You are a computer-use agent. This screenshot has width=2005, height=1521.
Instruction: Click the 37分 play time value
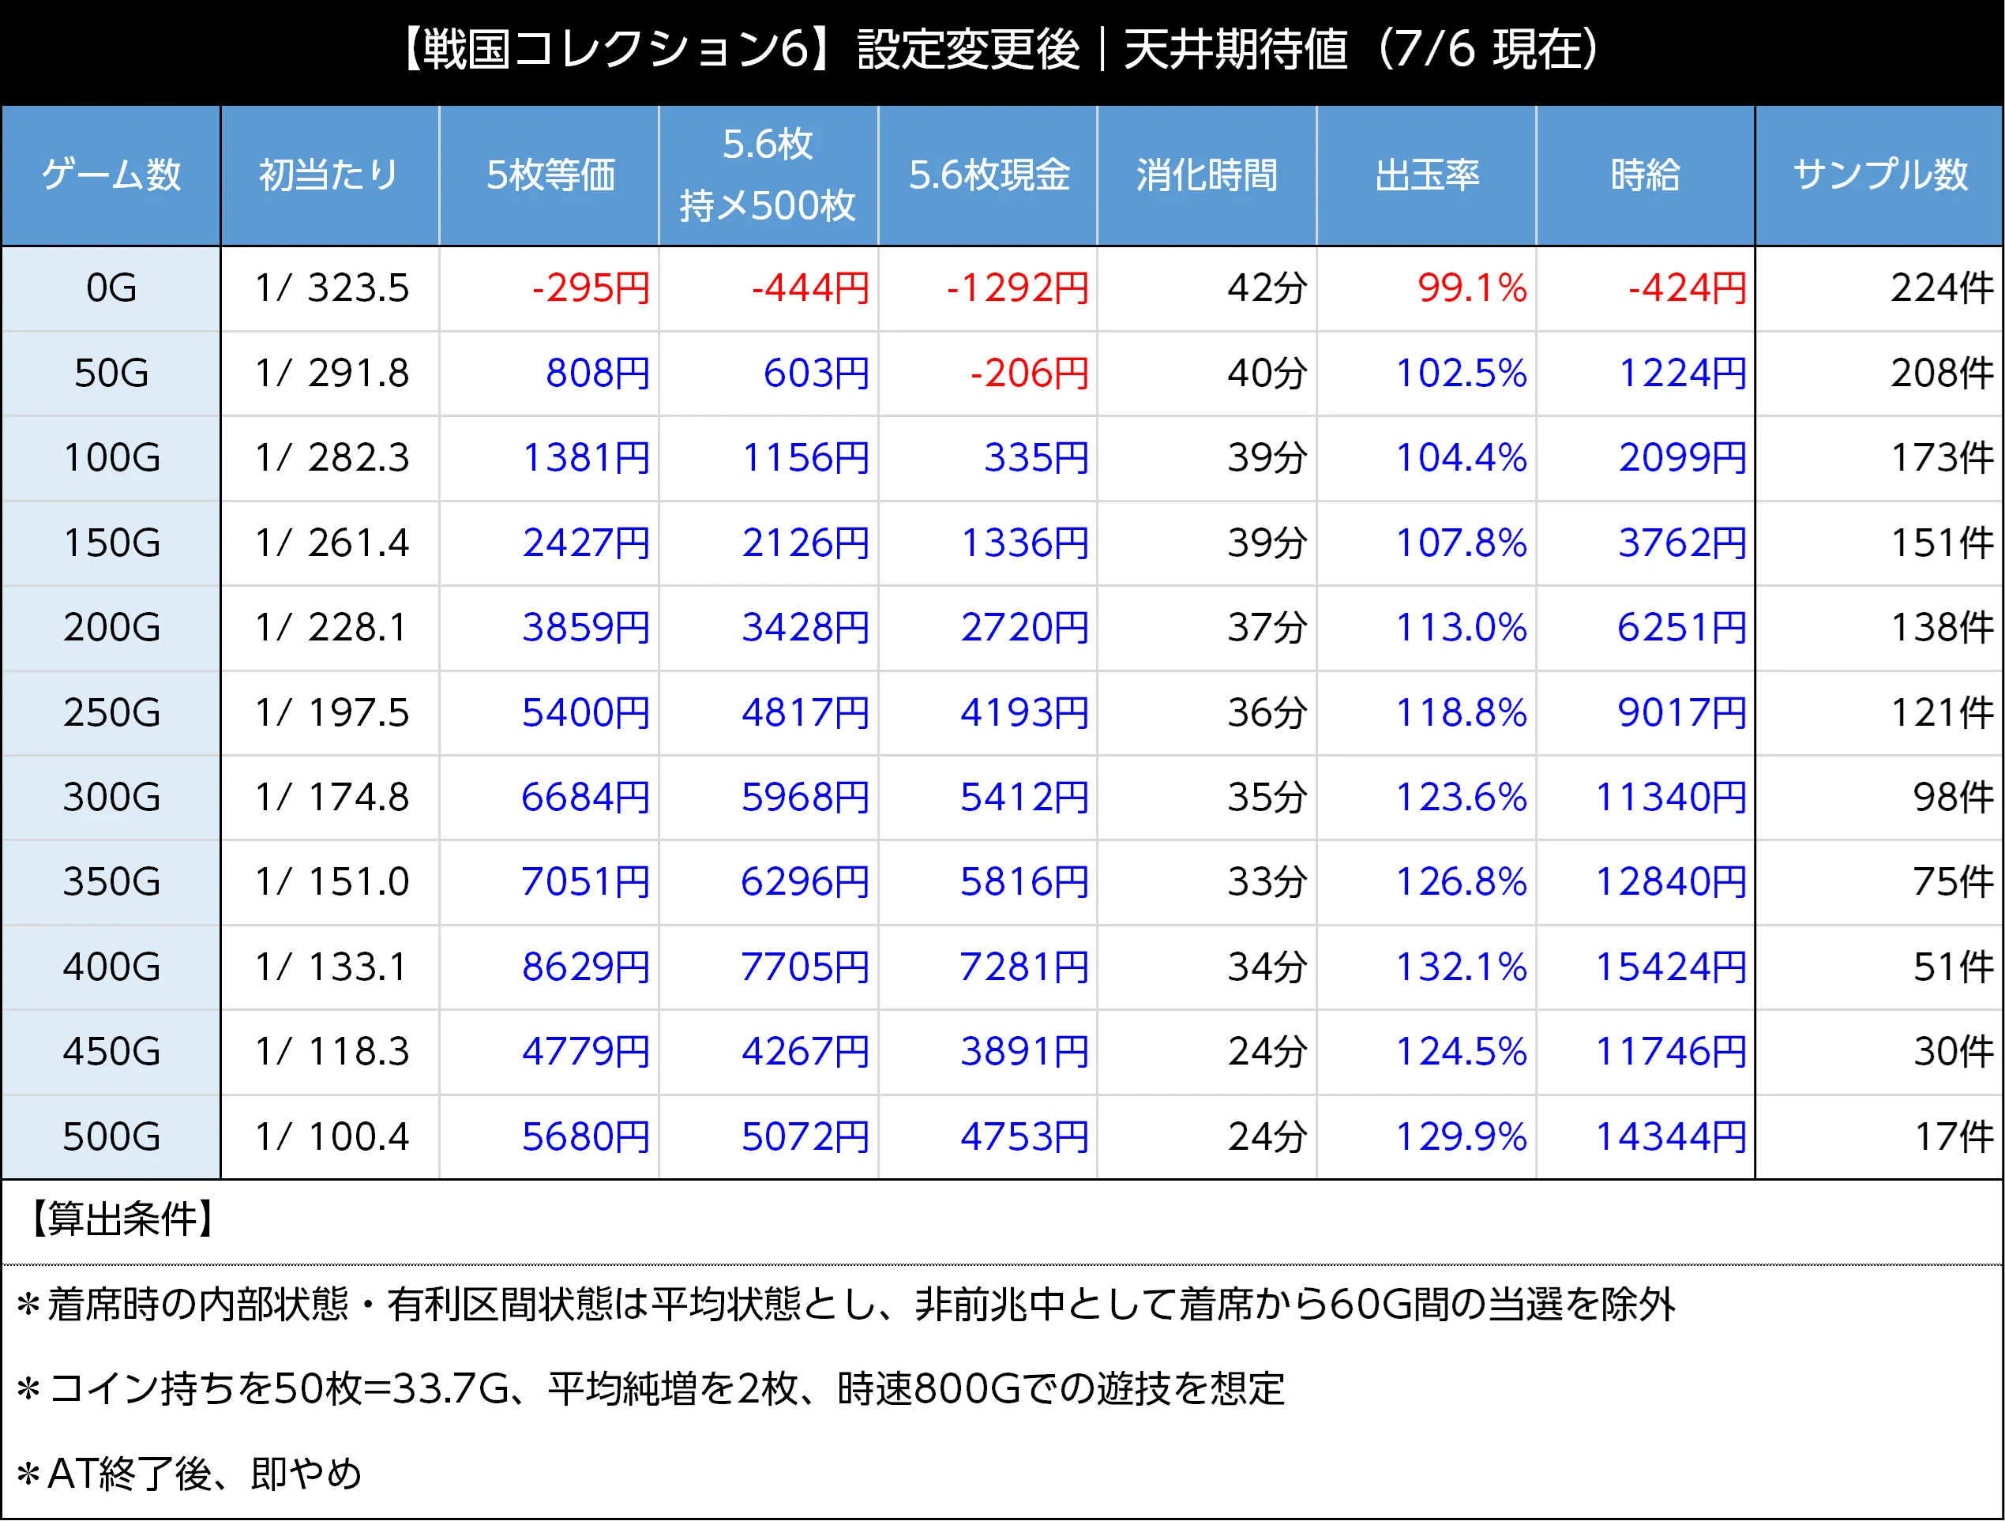coord(1267,627)
